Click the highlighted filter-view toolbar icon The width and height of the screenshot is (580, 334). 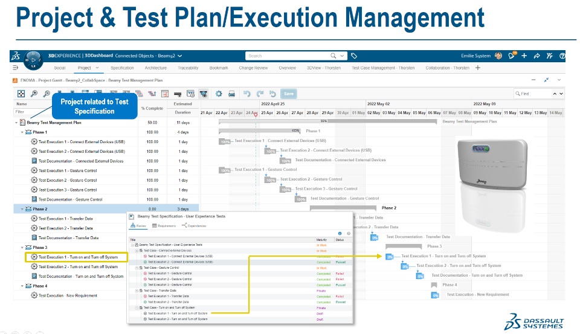[204, 94]
